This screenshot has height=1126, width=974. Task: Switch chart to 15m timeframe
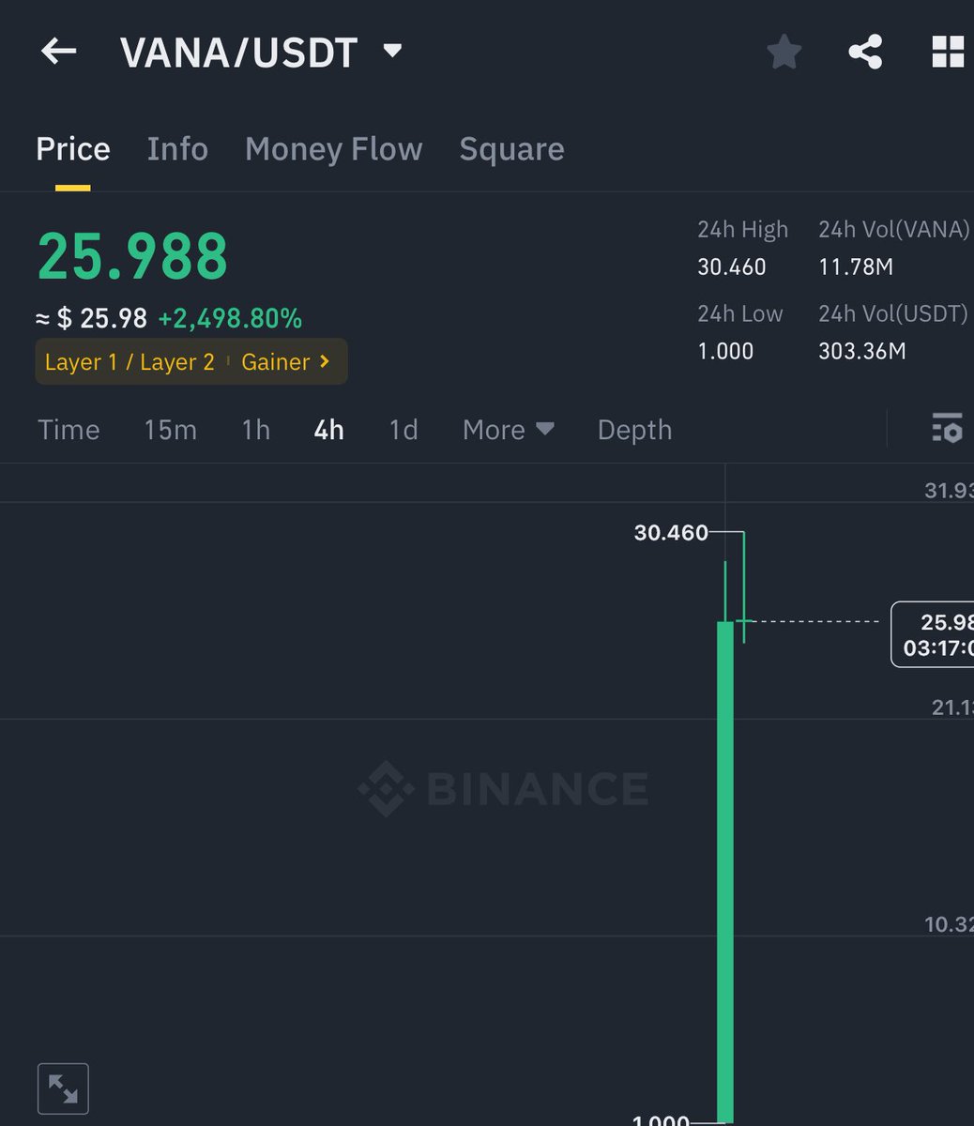pyautogui.click(x=170, y=430)
